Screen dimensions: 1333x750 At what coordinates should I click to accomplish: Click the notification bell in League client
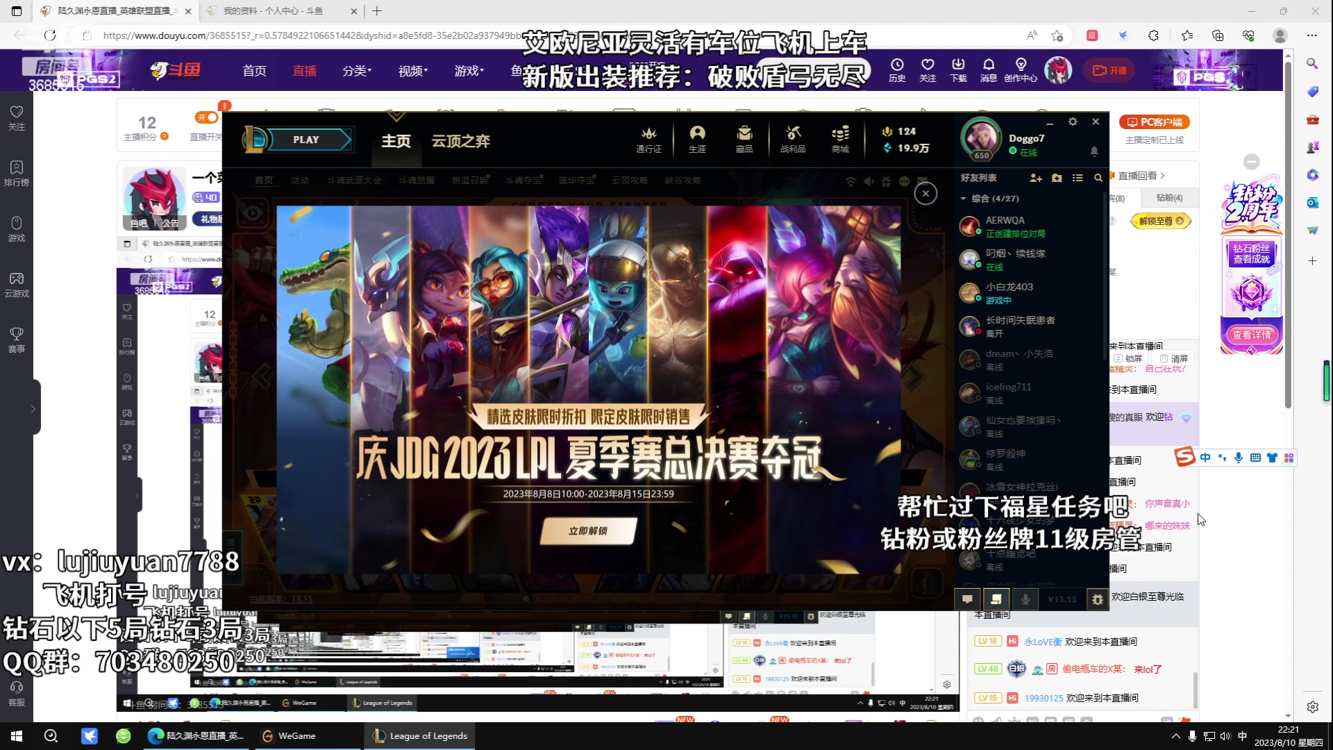pyautogui.click(x=1094, y=151)
